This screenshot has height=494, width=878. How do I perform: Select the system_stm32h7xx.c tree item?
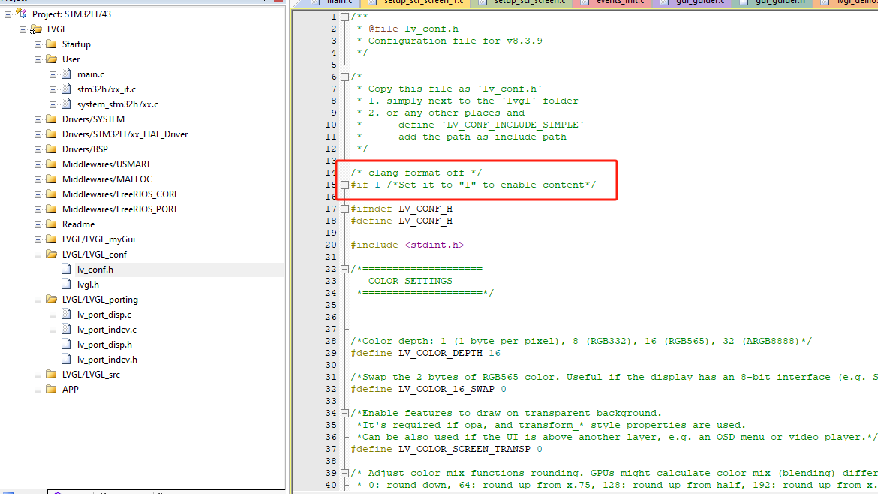coord(118,104)
